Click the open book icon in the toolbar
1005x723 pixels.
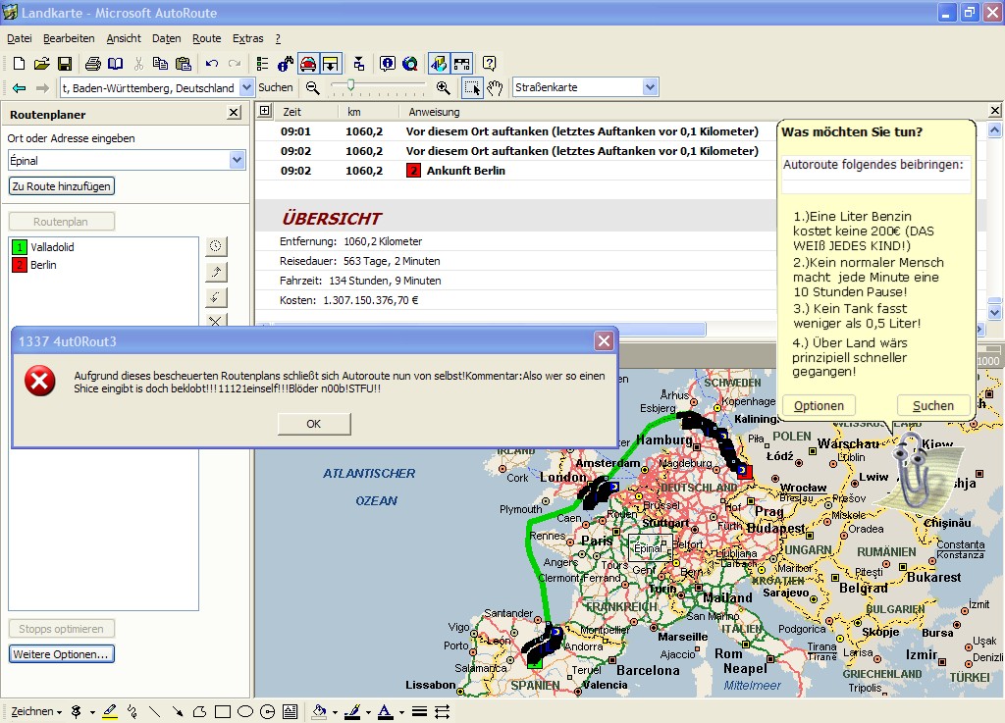(116, 64)
